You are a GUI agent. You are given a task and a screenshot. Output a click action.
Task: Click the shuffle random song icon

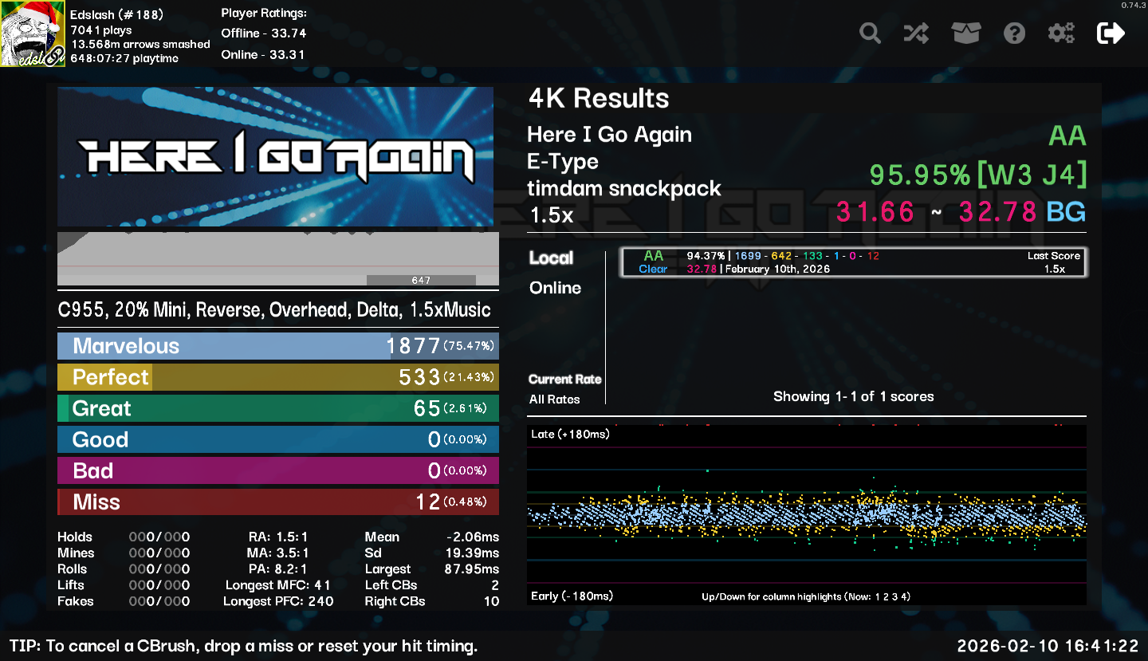point(916,33)
